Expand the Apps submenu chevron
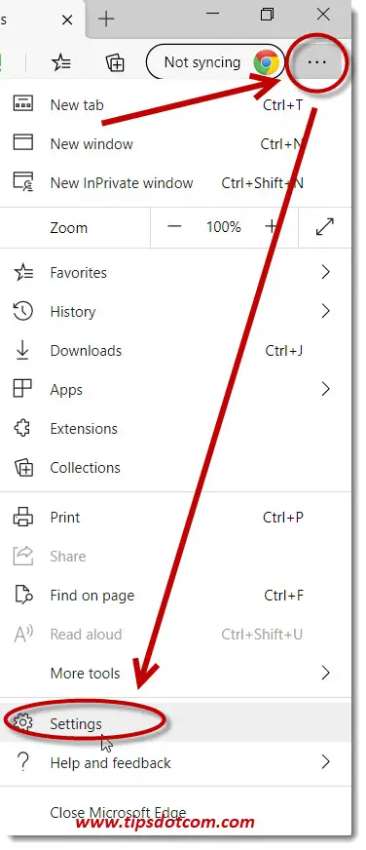The image size is (366, 850). (325, 389)
